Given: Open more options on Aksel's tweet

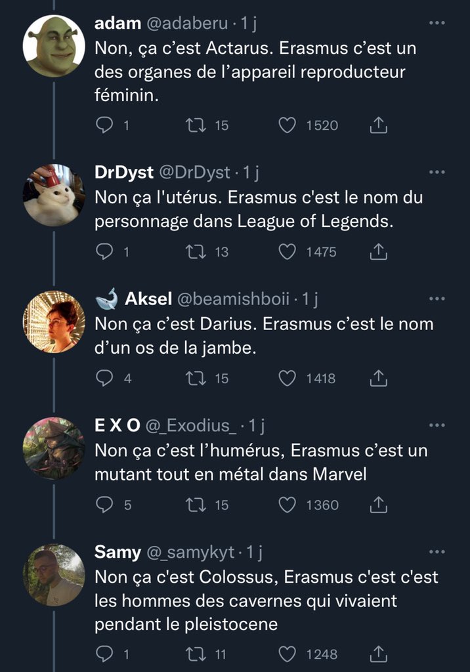Looking at the screenshot, I should [436, 299].
